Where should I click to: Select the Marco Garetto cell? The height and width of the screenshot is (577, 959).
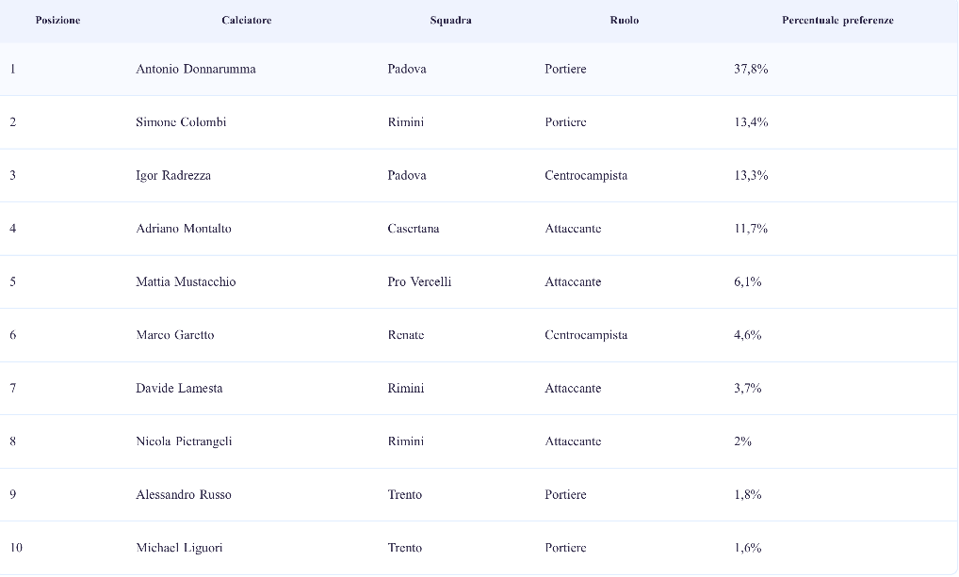point(175,335)
